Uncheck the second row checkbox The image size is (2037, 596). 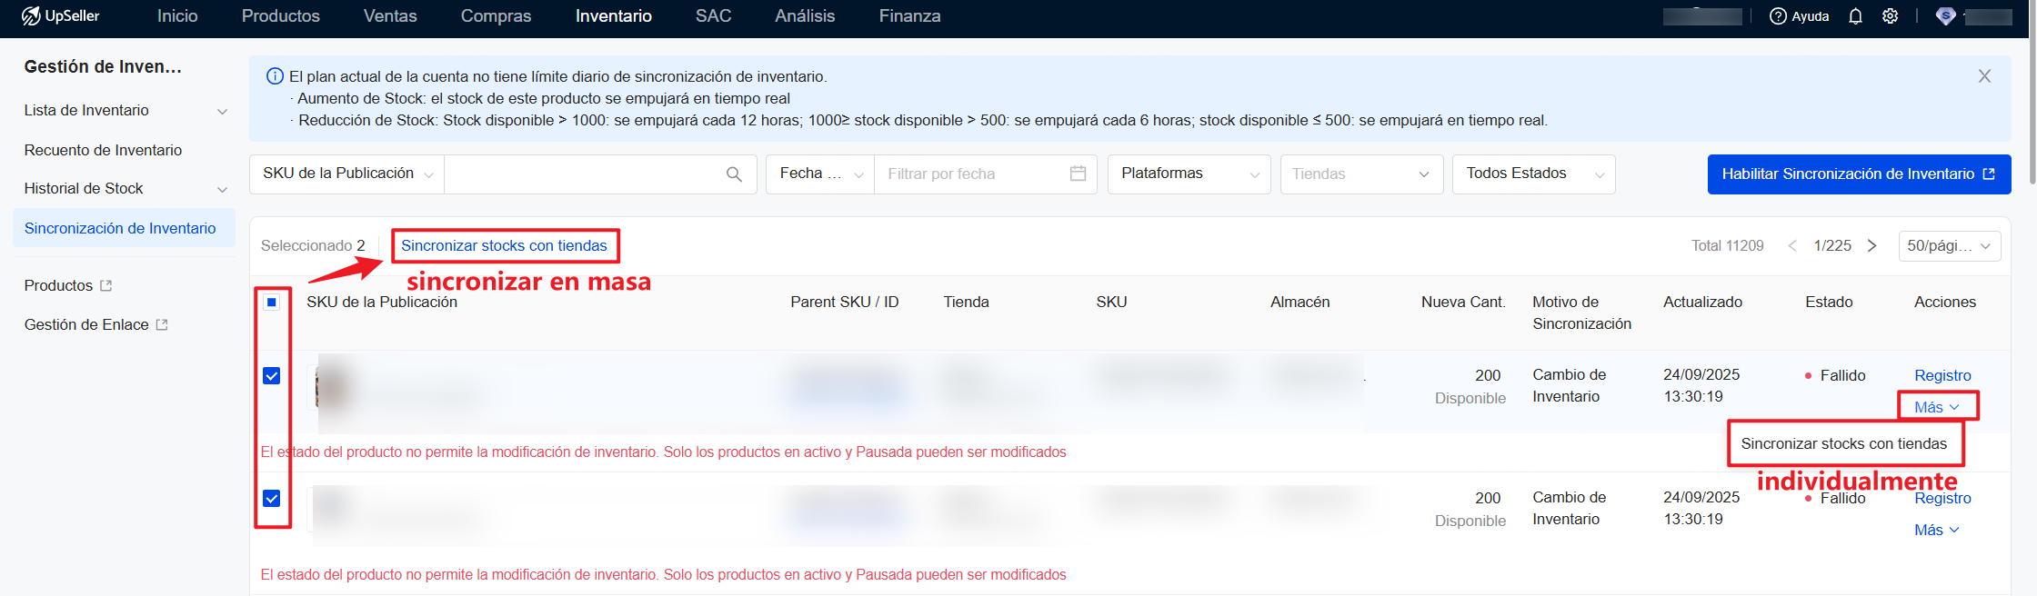point(271,499)
